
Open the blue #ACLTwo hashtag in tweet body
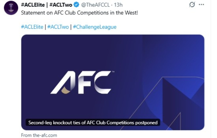[x=57, y=27]
